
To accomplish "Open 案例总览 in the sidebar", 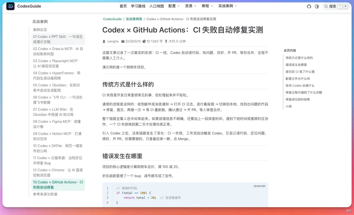I will pos(40,30).
